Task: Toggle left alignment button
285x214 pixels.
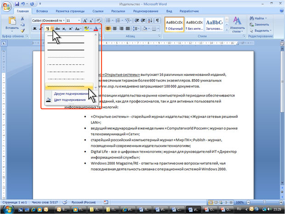Action: coord(108,29)
